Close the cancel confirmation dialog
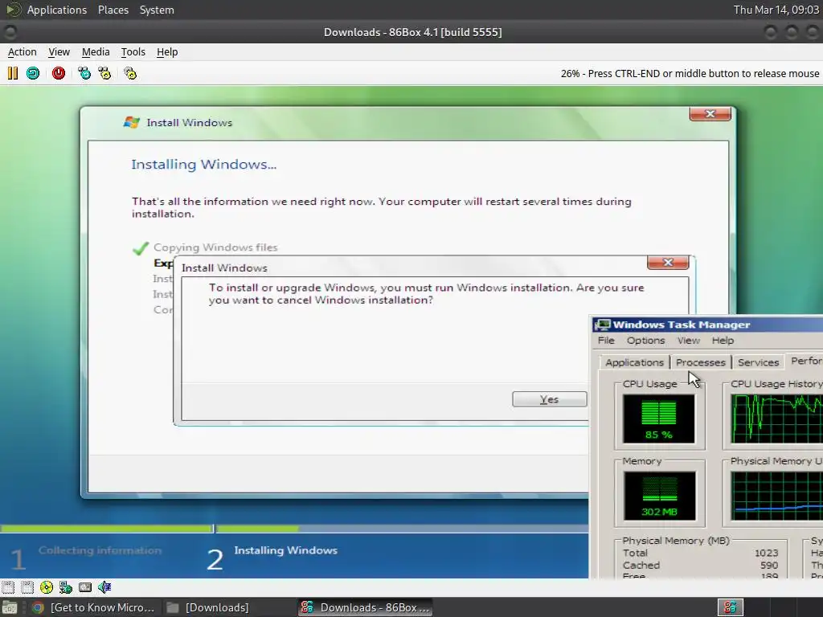The width and height of the screenshot is (823, 617). tap(668, 263)
